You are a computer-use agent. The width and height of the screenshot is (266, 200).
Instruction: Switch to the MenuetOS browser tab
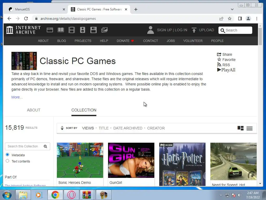(x=37, y=9)
